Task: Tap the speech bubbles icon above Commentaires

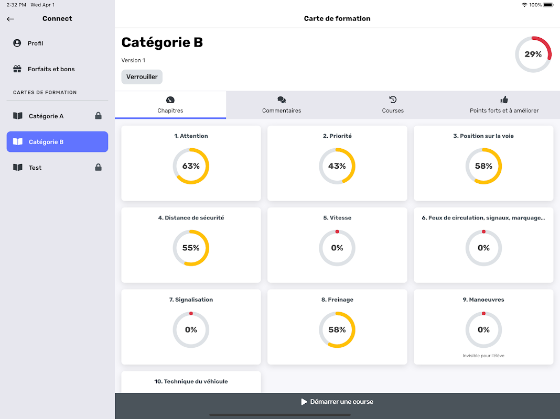Action: (282, 100)
